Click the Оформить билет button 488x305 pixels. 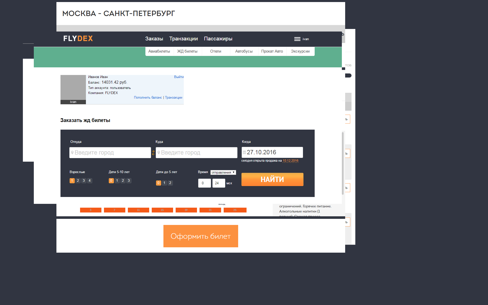[x=201, y=236]
